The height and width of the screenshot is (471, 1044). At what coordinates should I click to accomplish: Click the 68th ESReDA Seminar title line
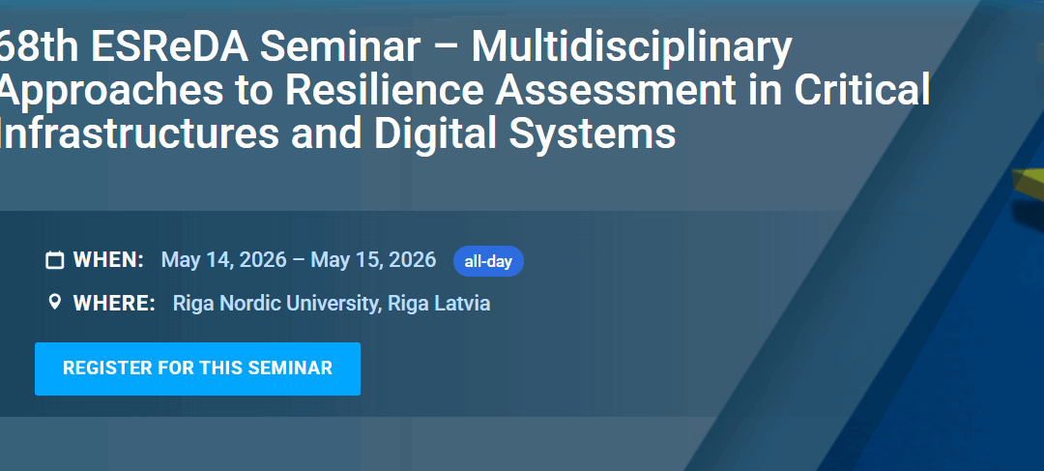pyautogui.click(x=396, y=46)
